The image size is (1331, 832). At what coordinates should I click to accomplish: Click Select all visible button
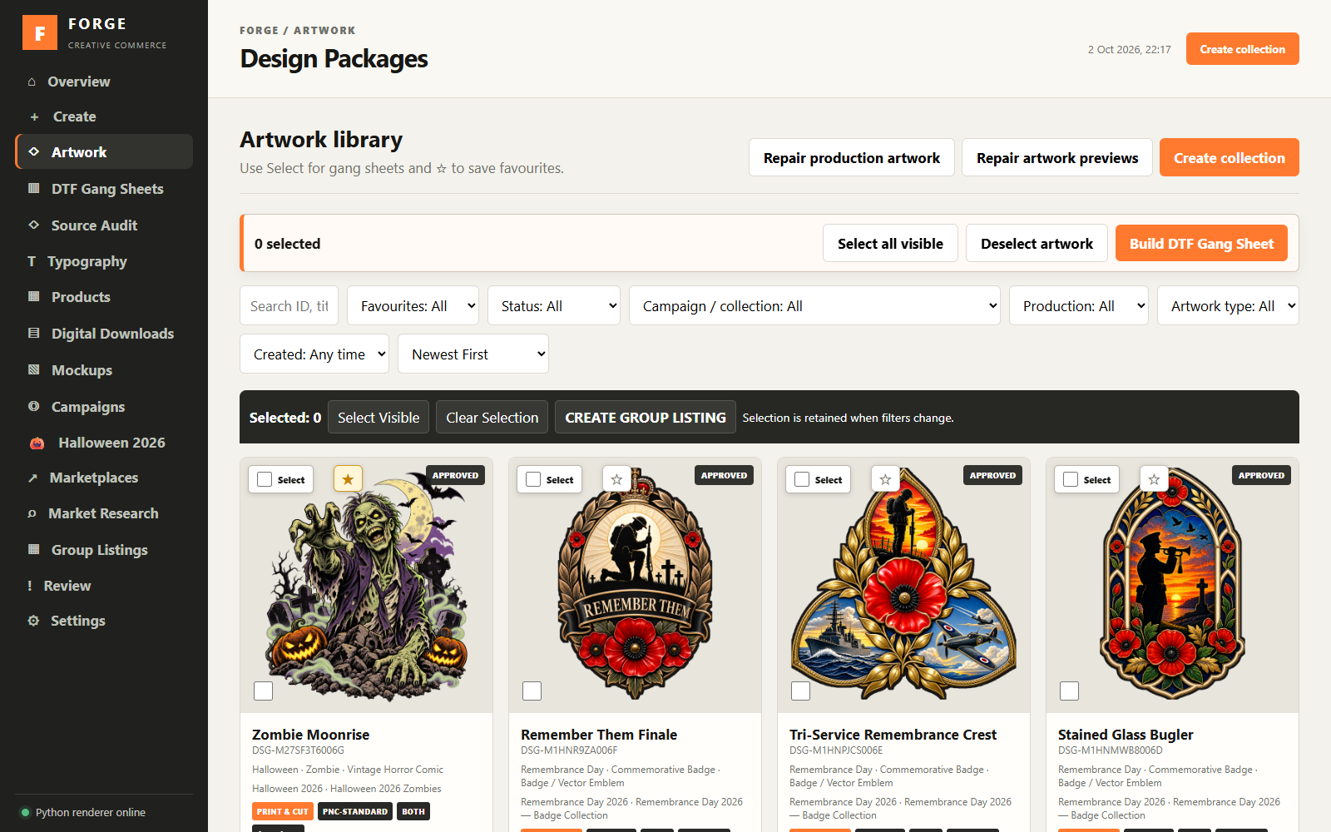point(890,244)
